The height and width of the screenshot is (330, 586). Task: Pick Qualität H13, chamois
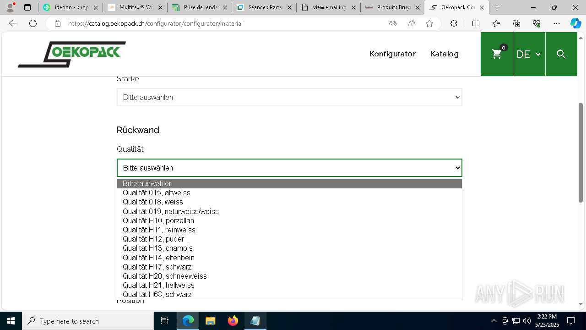pos(289,248)
